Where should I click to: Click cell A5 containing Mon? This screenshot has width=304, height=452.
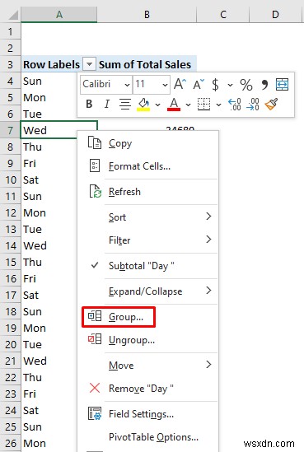(x=49, y=97)
